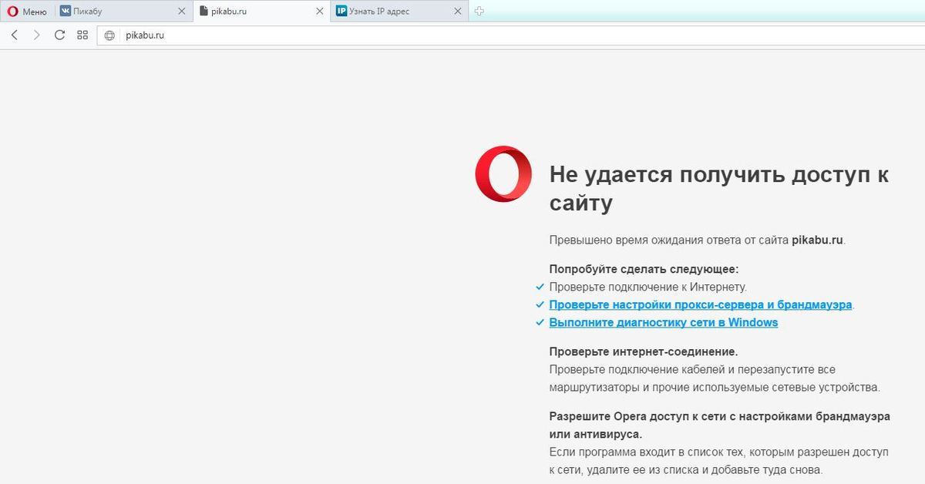Click the address bar showing pikabu.ru

(462, 35)
